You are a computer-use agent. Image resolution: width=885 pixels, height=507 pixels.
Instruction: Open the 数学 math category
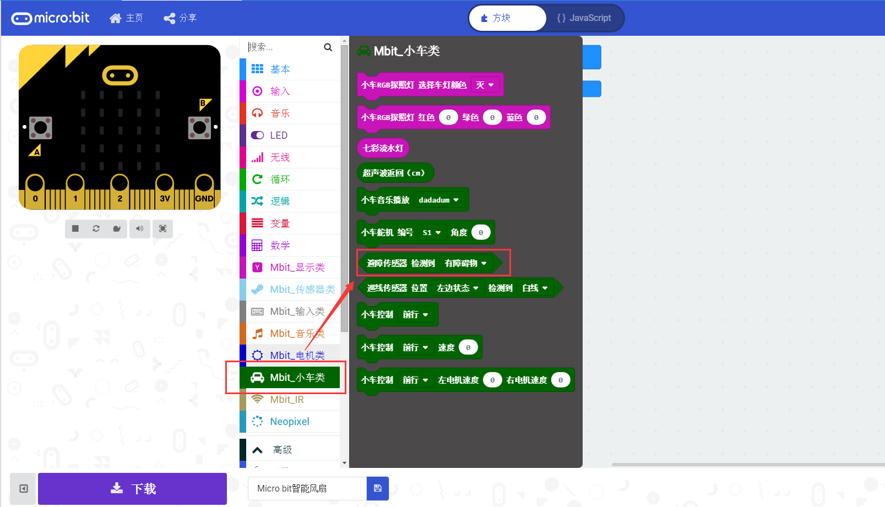point(290,246)
